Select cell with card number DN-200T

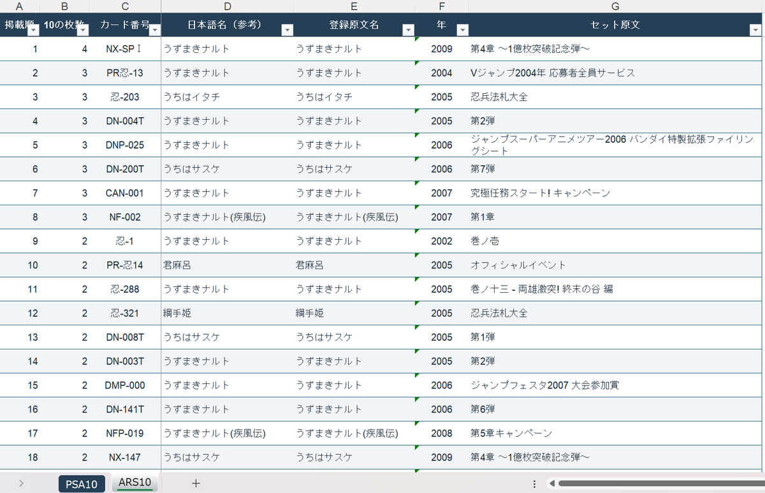click(125, 169)
